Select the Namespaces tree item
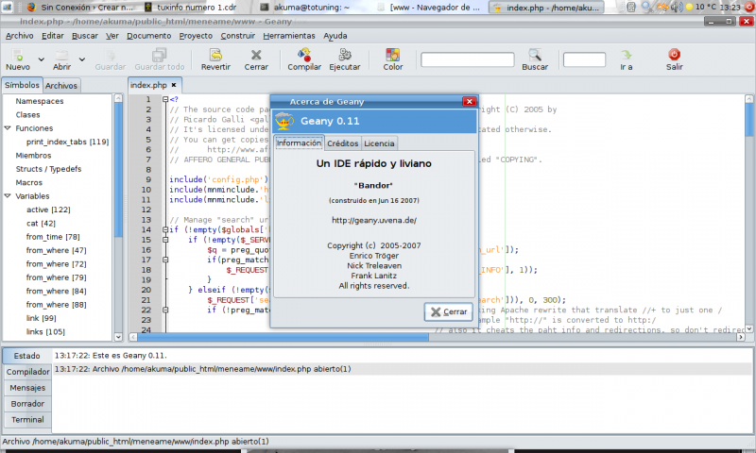Image resolution: width=756 pixels, height=453 pixels. click(40, 101)
